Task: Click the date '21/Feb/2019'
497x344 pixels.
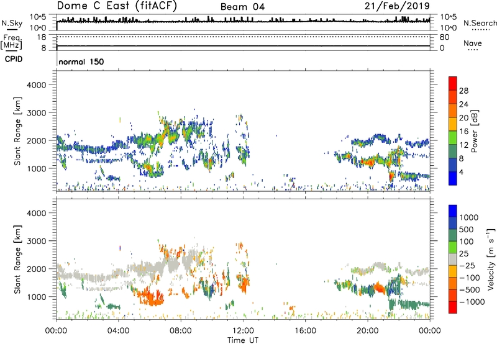Action: coord(397,6)
